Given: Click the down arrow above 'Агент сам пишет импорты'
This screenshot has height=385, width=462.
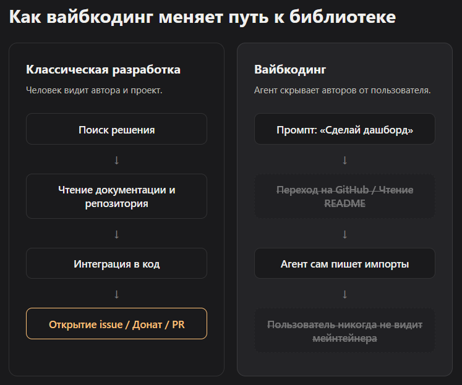Looking at the screenshot, I should pos(344,235).
